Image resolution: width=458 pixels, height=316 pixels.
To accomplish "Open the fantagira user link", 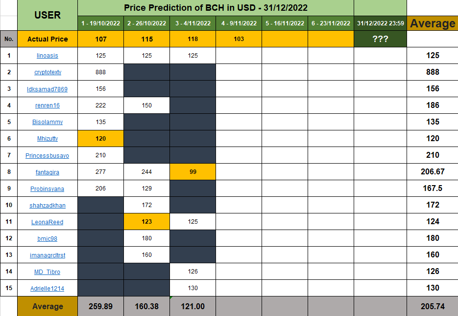I will 48,172.
